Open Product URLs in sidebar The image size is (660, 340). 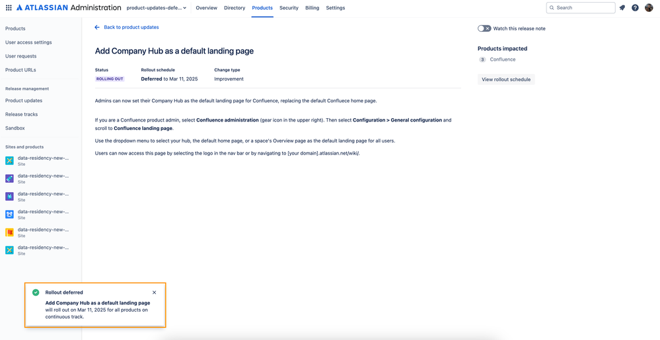tap(20, 70)
